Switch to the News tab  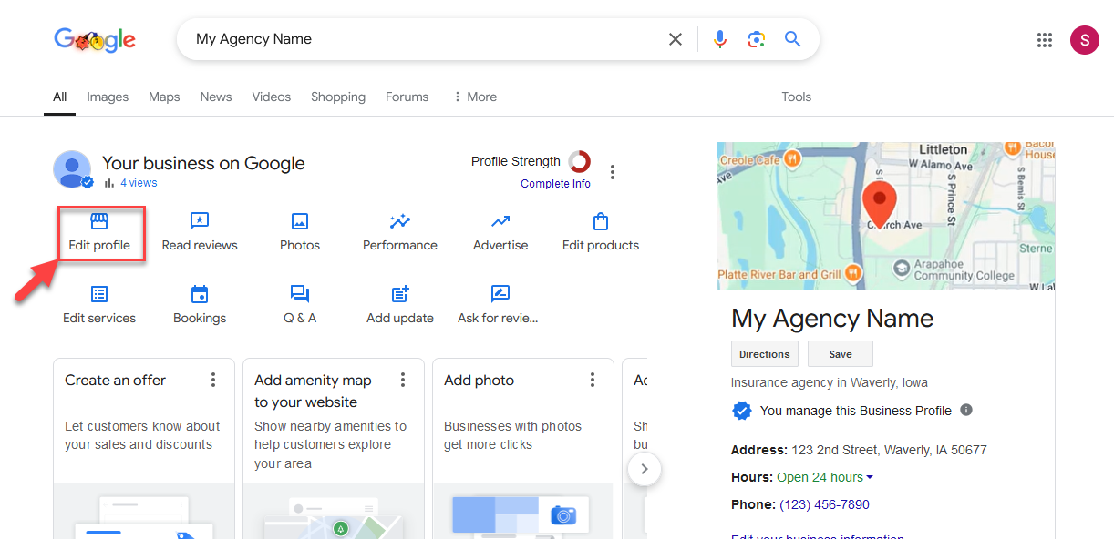point(216,97)
